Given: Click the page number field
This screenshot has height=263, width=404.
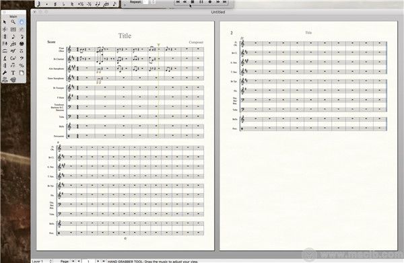Looking at the screenshot, I should coord(88,261).
